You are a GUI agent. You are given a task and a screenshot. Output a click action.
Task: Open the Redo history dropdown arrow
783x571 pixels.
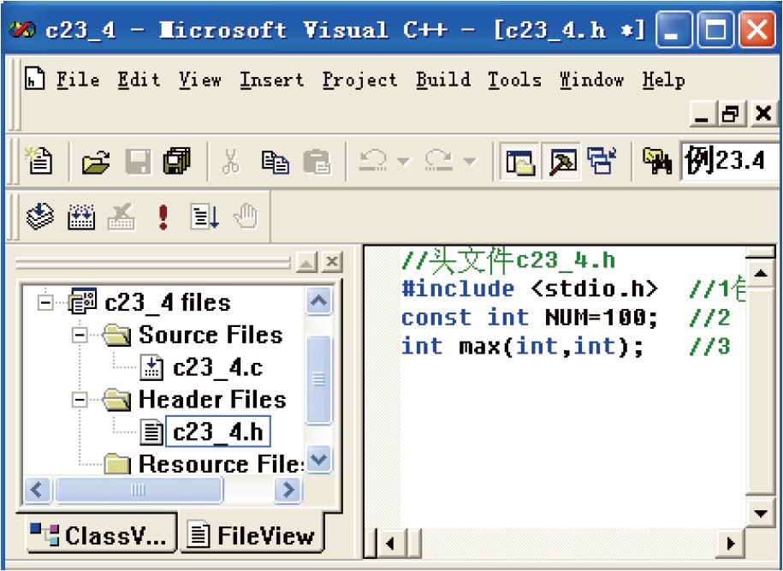click(x=469, y=161)
